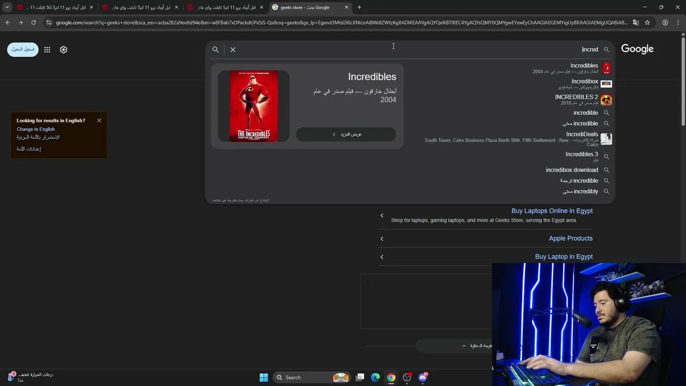This screenshot has width=686, height=386.
Task: Click the address bar URL
Action: coord(341,23)
